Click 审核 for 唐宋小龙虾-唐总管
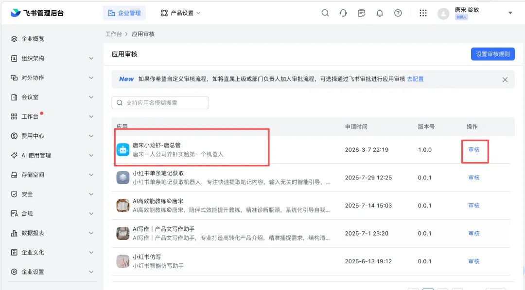Image resolution: width=525 pixels, height=290 pixels. click(474, 150)
